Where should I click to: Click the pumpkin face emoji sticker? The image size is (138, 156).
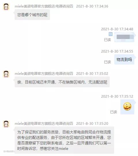pos(127,106)
